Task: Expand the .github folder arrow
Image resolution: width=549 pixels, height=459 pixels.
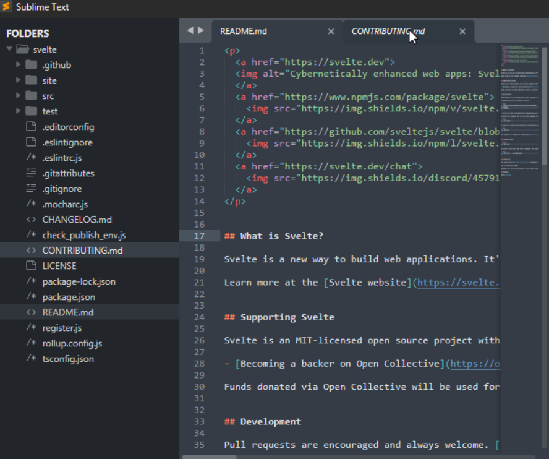Action: pyautogui.click(x=18, y=64)
